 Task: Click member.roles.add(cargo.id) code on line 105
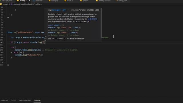[x=28, y=50]
